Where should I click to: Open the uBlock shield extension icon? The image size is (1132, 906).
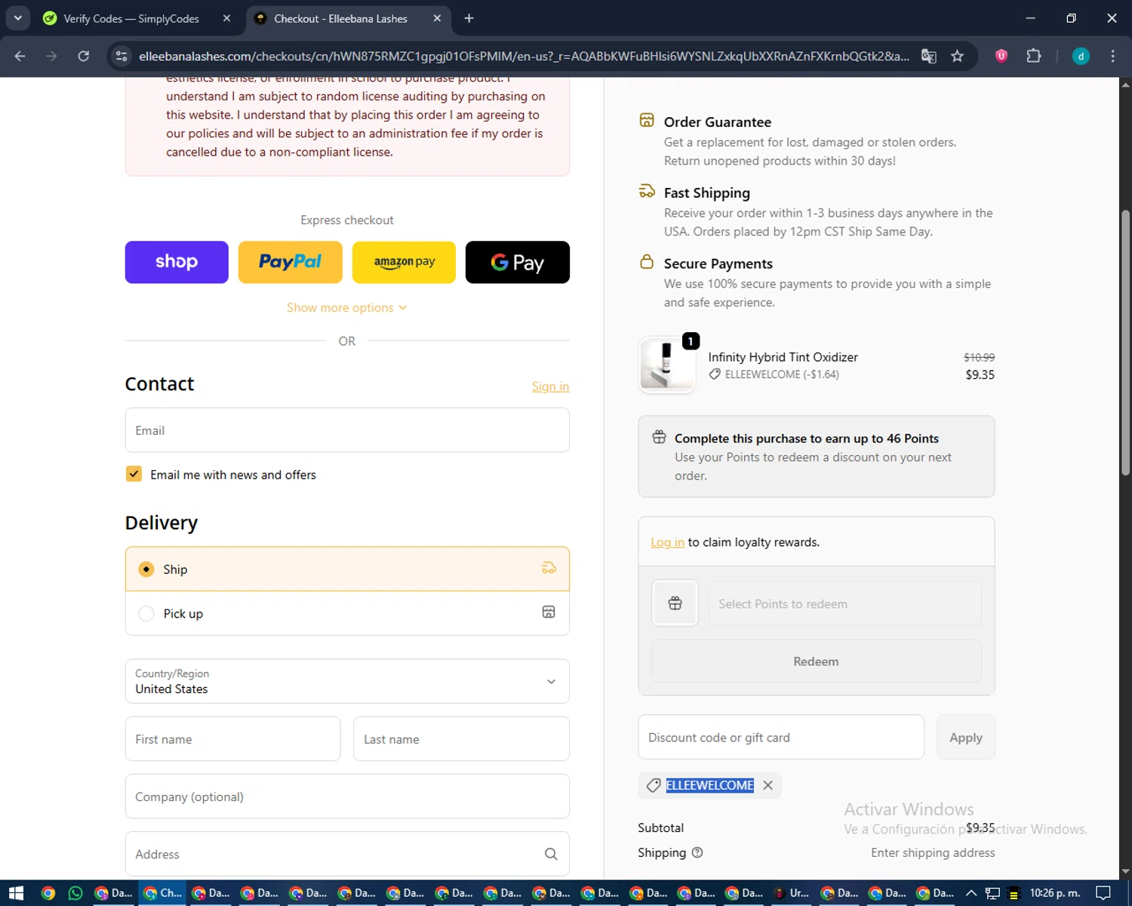click(1001, 56)
